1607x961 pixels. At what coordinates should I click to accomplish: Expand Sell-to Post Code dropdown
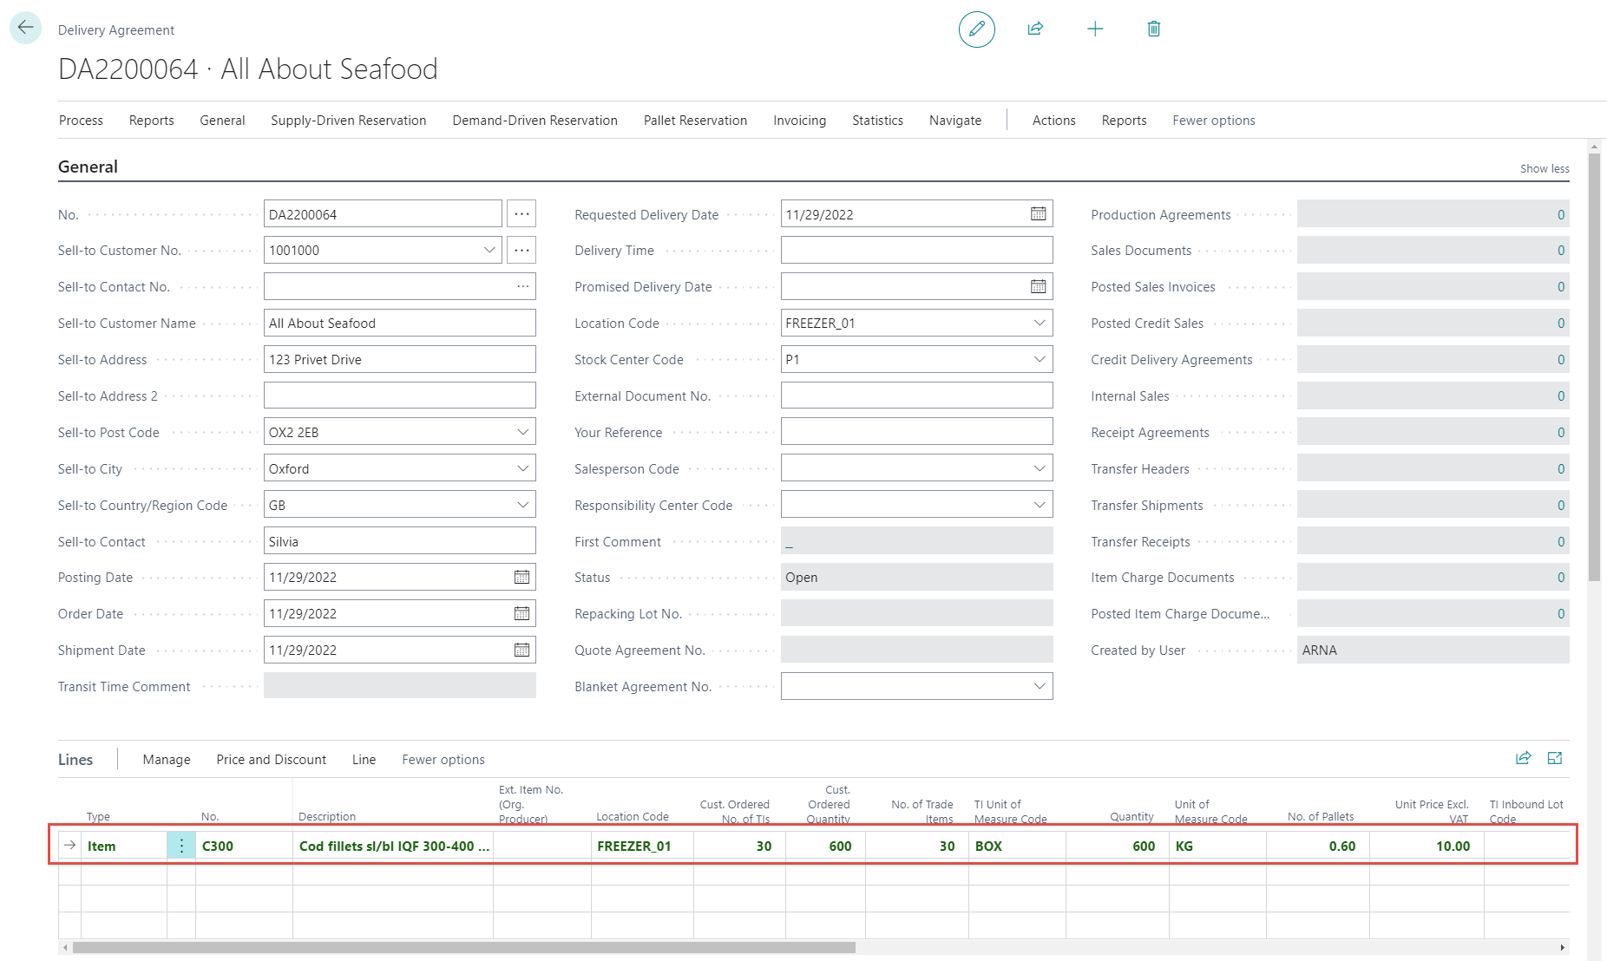[x=522, y=432]
